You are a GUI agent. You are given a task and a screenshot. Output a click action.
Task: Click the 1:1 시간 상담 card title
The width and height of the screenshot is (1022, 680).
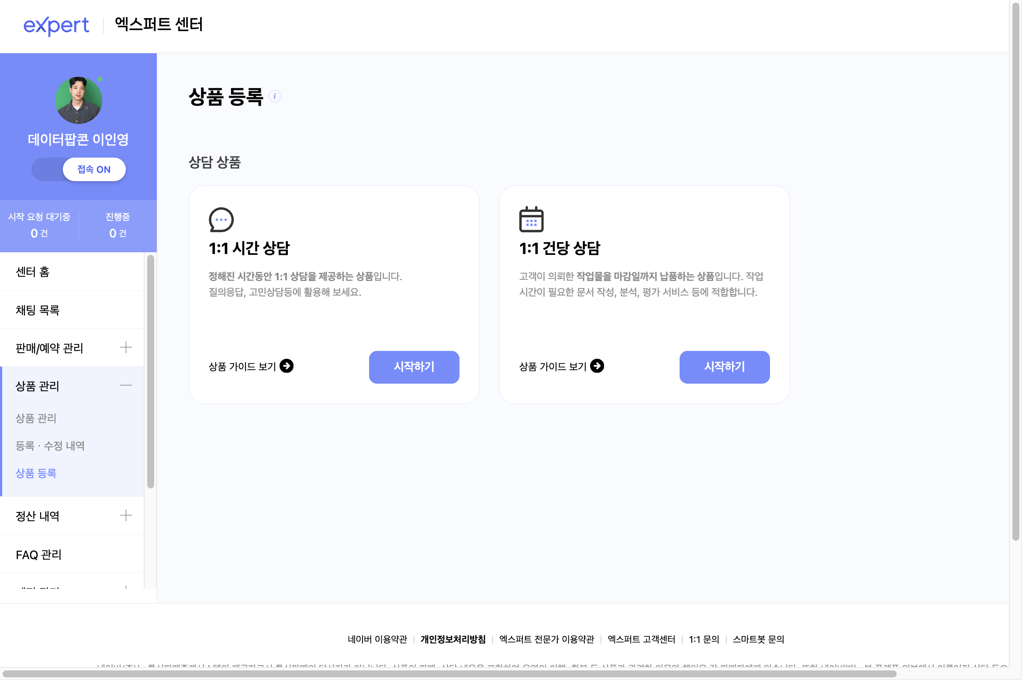coord(249,248)
